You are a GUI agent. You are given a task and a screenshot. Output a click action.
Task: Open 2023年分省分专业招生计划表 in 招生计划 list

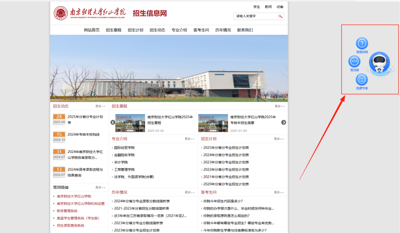(226, 162)
